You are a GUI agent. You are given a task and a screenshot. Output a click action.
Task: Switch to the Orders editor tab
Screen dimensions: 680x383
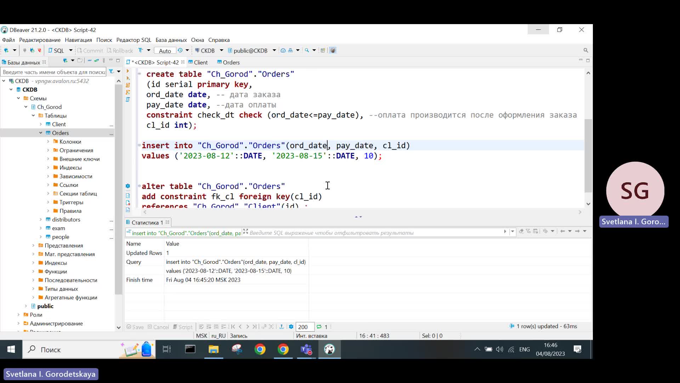(228, 62)
